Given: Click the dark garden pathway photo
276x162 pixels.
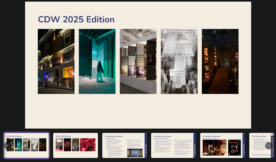Looking at the screenshot, I should point(220,61).
